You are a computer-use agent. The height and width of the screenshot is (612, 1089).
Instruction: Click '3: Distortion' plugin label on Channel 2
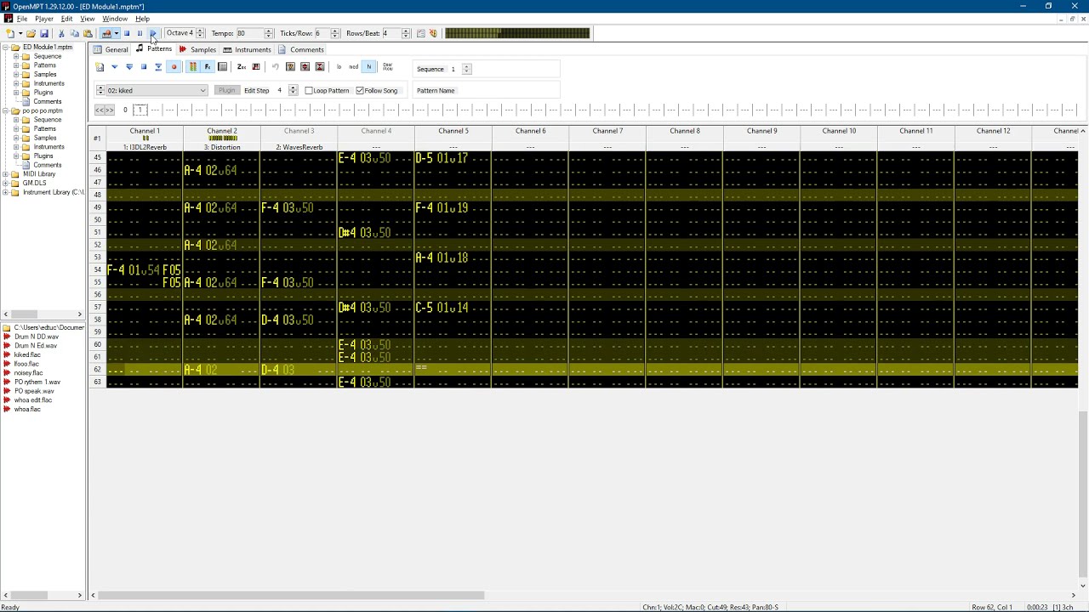pos(222,147)
